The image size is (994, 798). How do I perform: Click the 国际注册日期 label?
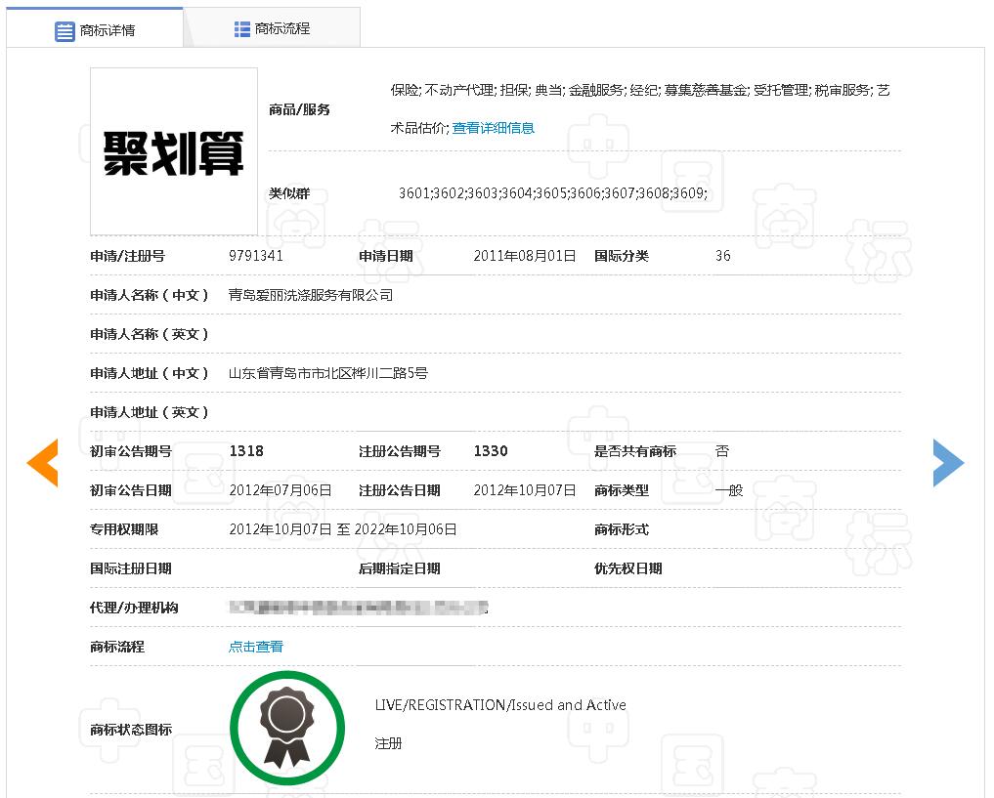click(131, 568)
